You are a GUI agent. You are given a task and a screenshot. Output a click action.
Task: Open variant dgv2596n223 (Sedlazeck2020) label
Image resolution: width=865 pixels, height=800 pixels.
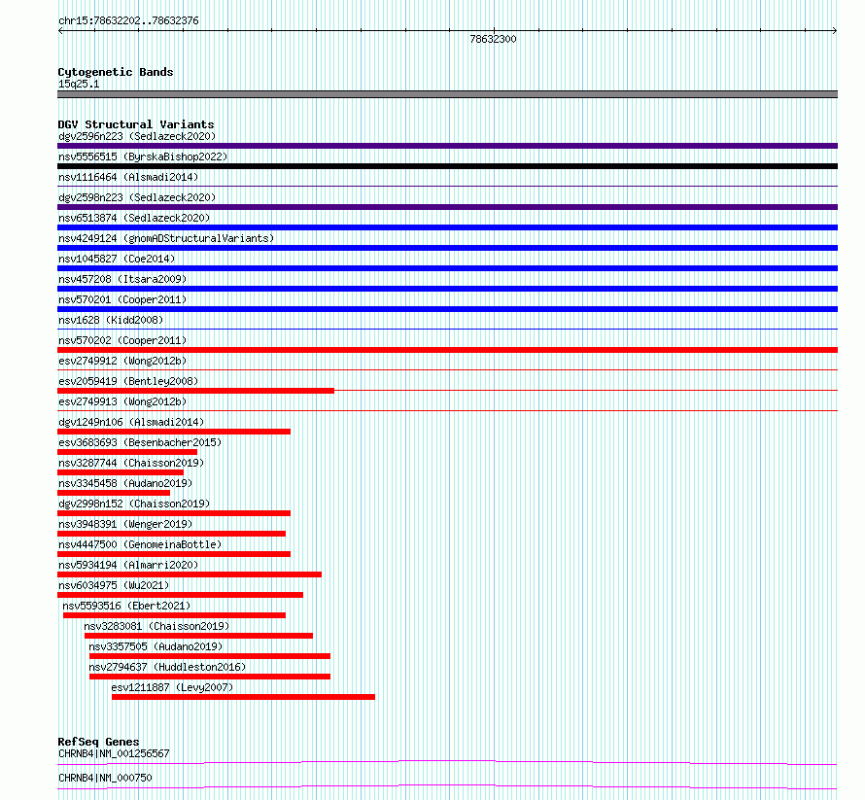[x=137, y=136]
